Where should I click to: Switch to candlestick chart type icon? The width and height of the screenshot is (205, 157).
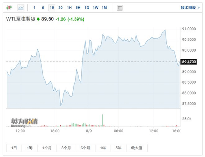[9, 8]
